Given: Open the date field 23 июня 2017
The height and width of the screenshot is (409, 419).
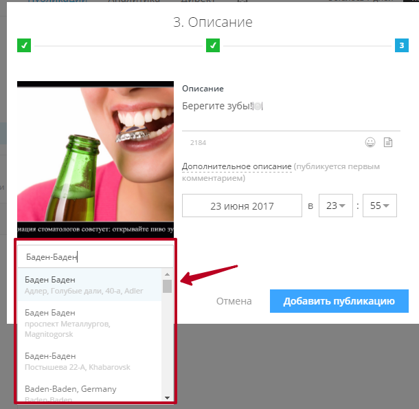Looking at the screenshot, I should (242, 206).
